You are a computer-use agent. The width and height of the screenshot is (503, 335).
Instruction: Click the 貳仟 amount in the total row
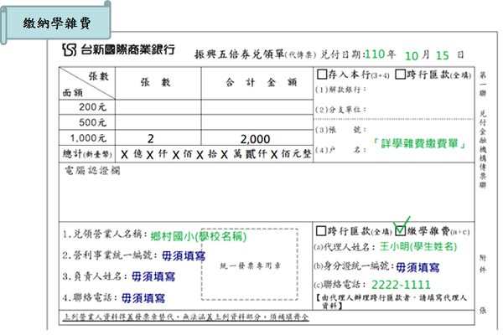point(257,154)
